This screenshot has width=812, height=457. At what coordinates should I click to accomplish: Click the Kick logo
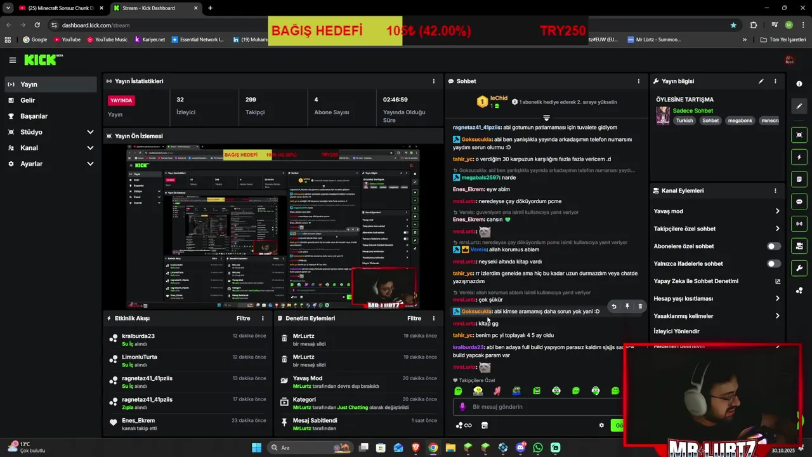(43, 60)
